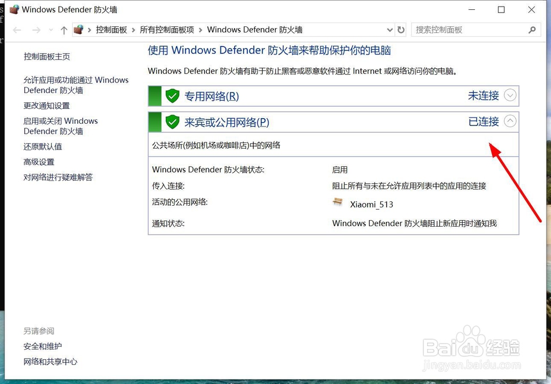
Task: Click Windows Defender firewall title bar icon
Action: tap(15, 9)
